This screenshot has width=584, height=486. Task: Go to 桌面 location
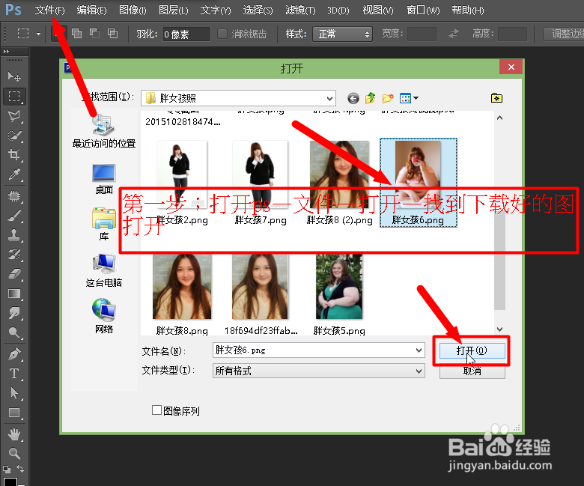tap(104, 179)
